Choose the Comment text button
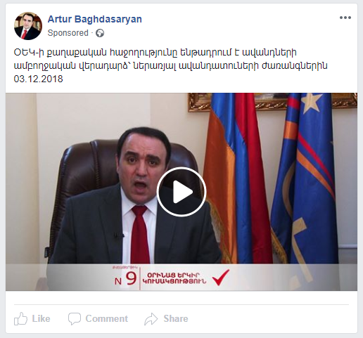This screenshot has height=338, width=363. (x=107, y=319)
